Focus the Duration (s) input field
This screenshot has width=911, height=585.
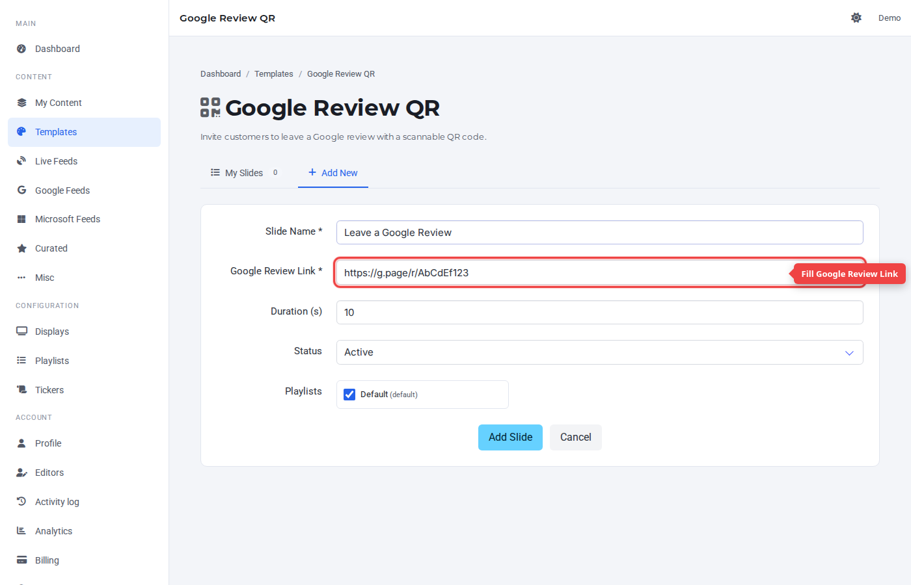click(x=599, y=313)
